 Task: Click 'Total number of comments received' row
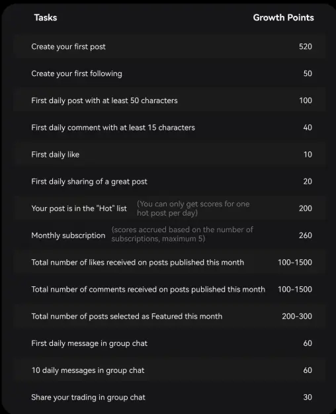(169, 290)
